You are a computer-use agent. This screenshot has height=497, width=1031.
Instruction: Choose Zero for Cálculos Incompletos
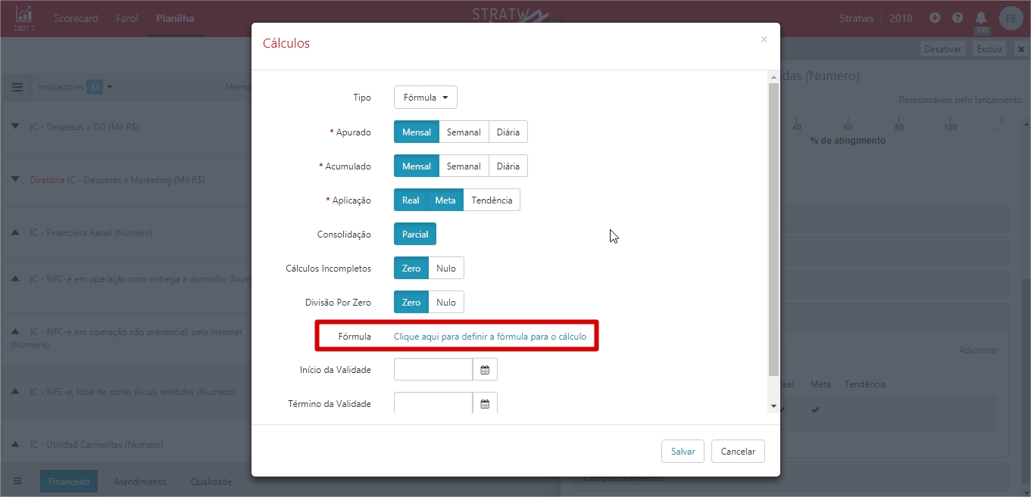pyautogui.click(x=411, y=268)
